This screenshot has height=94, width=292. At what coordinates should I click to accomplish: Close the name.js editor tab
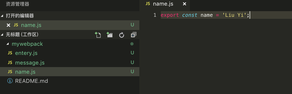184,4
